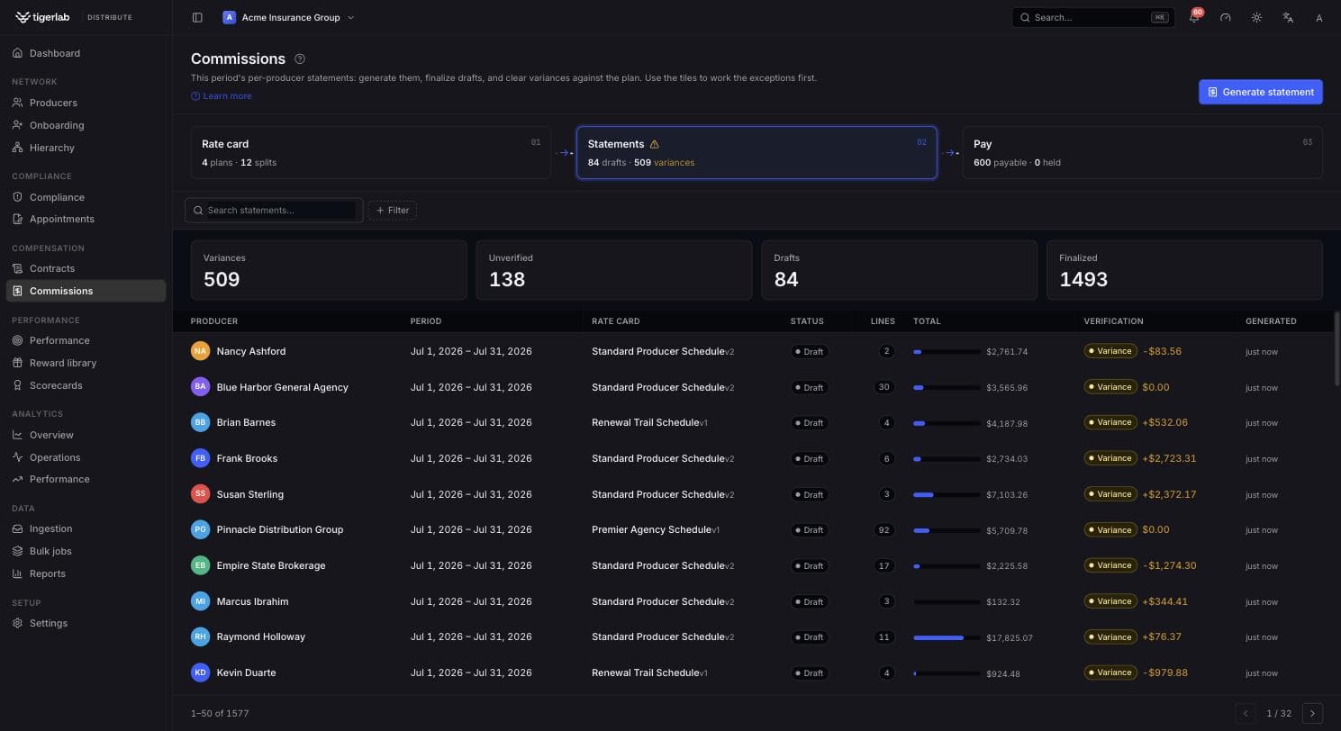
Task: Click Brian Barnes BB avatar
Action: pos(200,422)
